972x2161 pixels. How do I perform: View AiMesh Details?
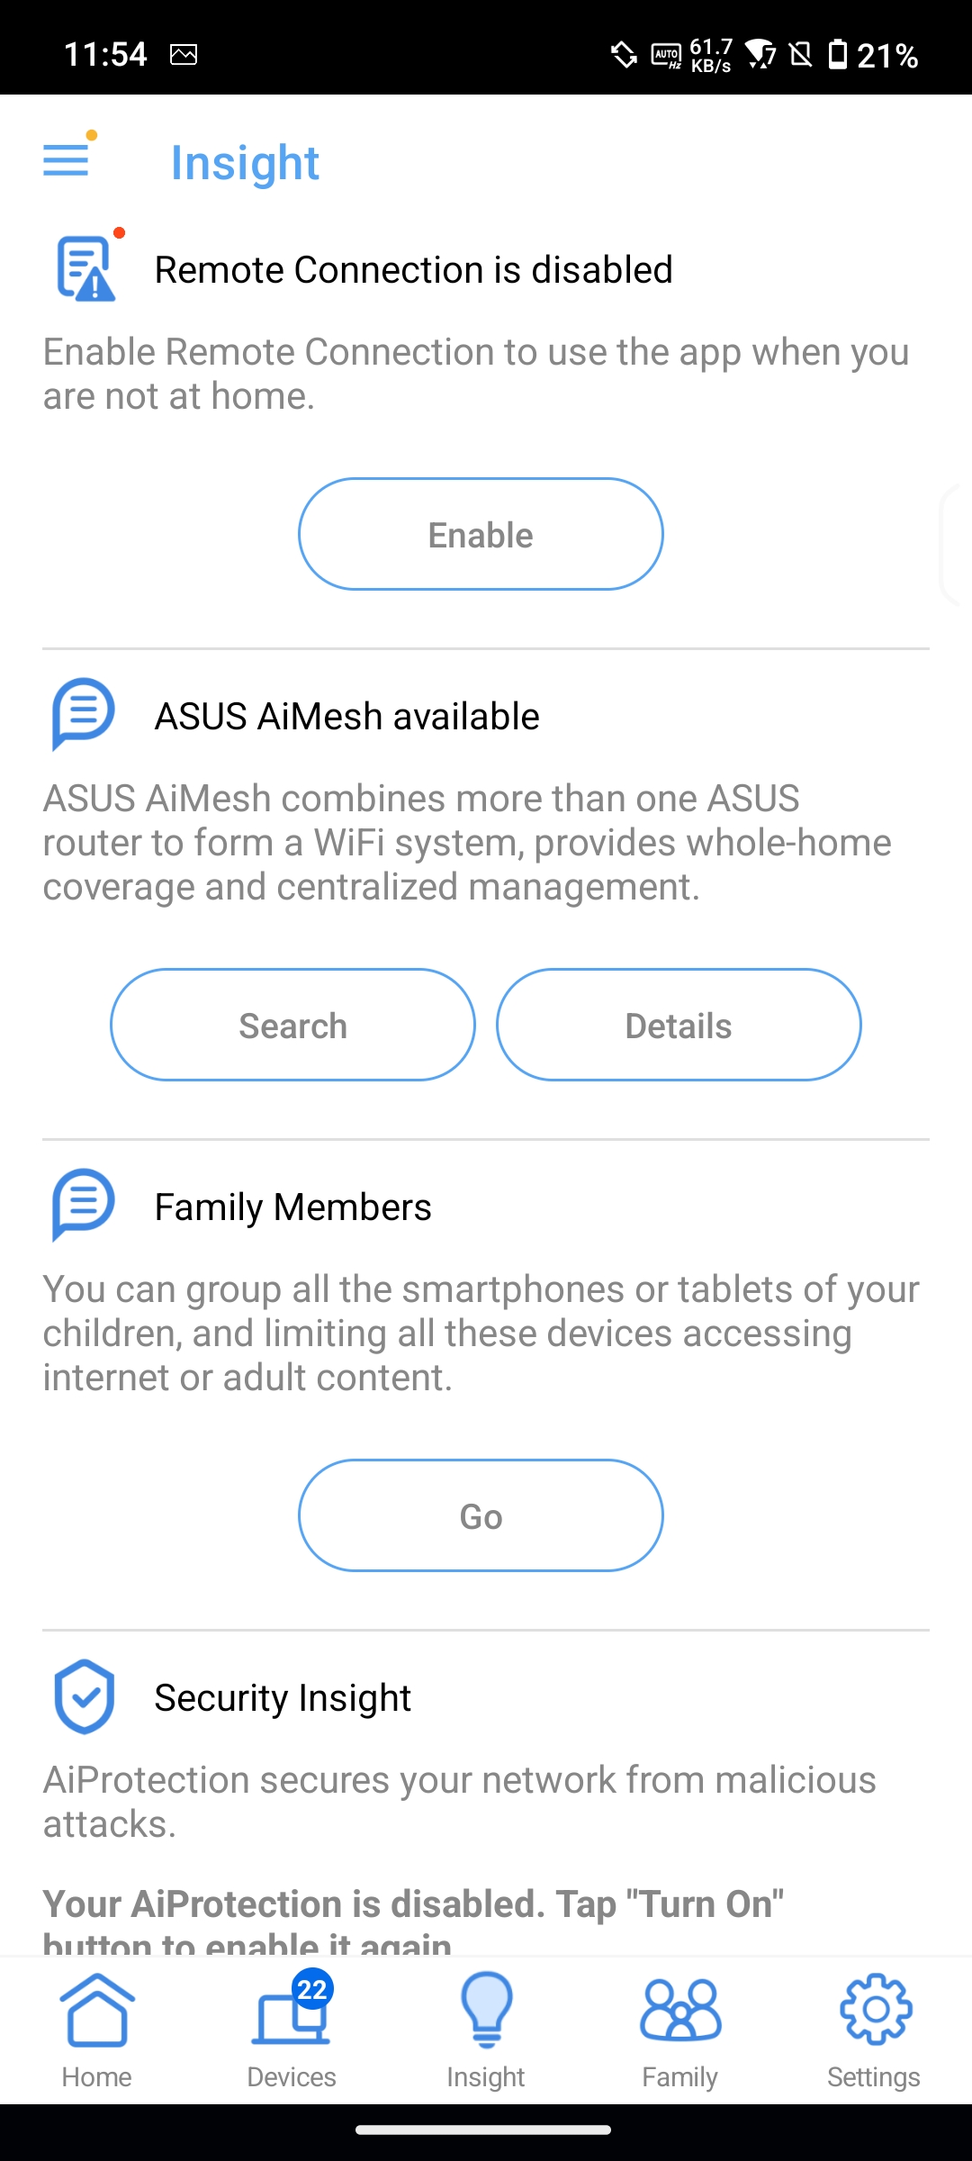click(679, 1025)
